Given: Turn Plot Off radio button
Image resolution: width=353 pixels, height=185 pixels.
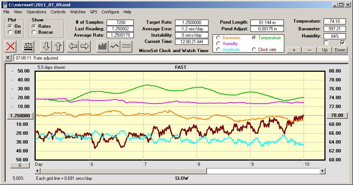Looking at the screenshot, I should [x=10, y=32].
